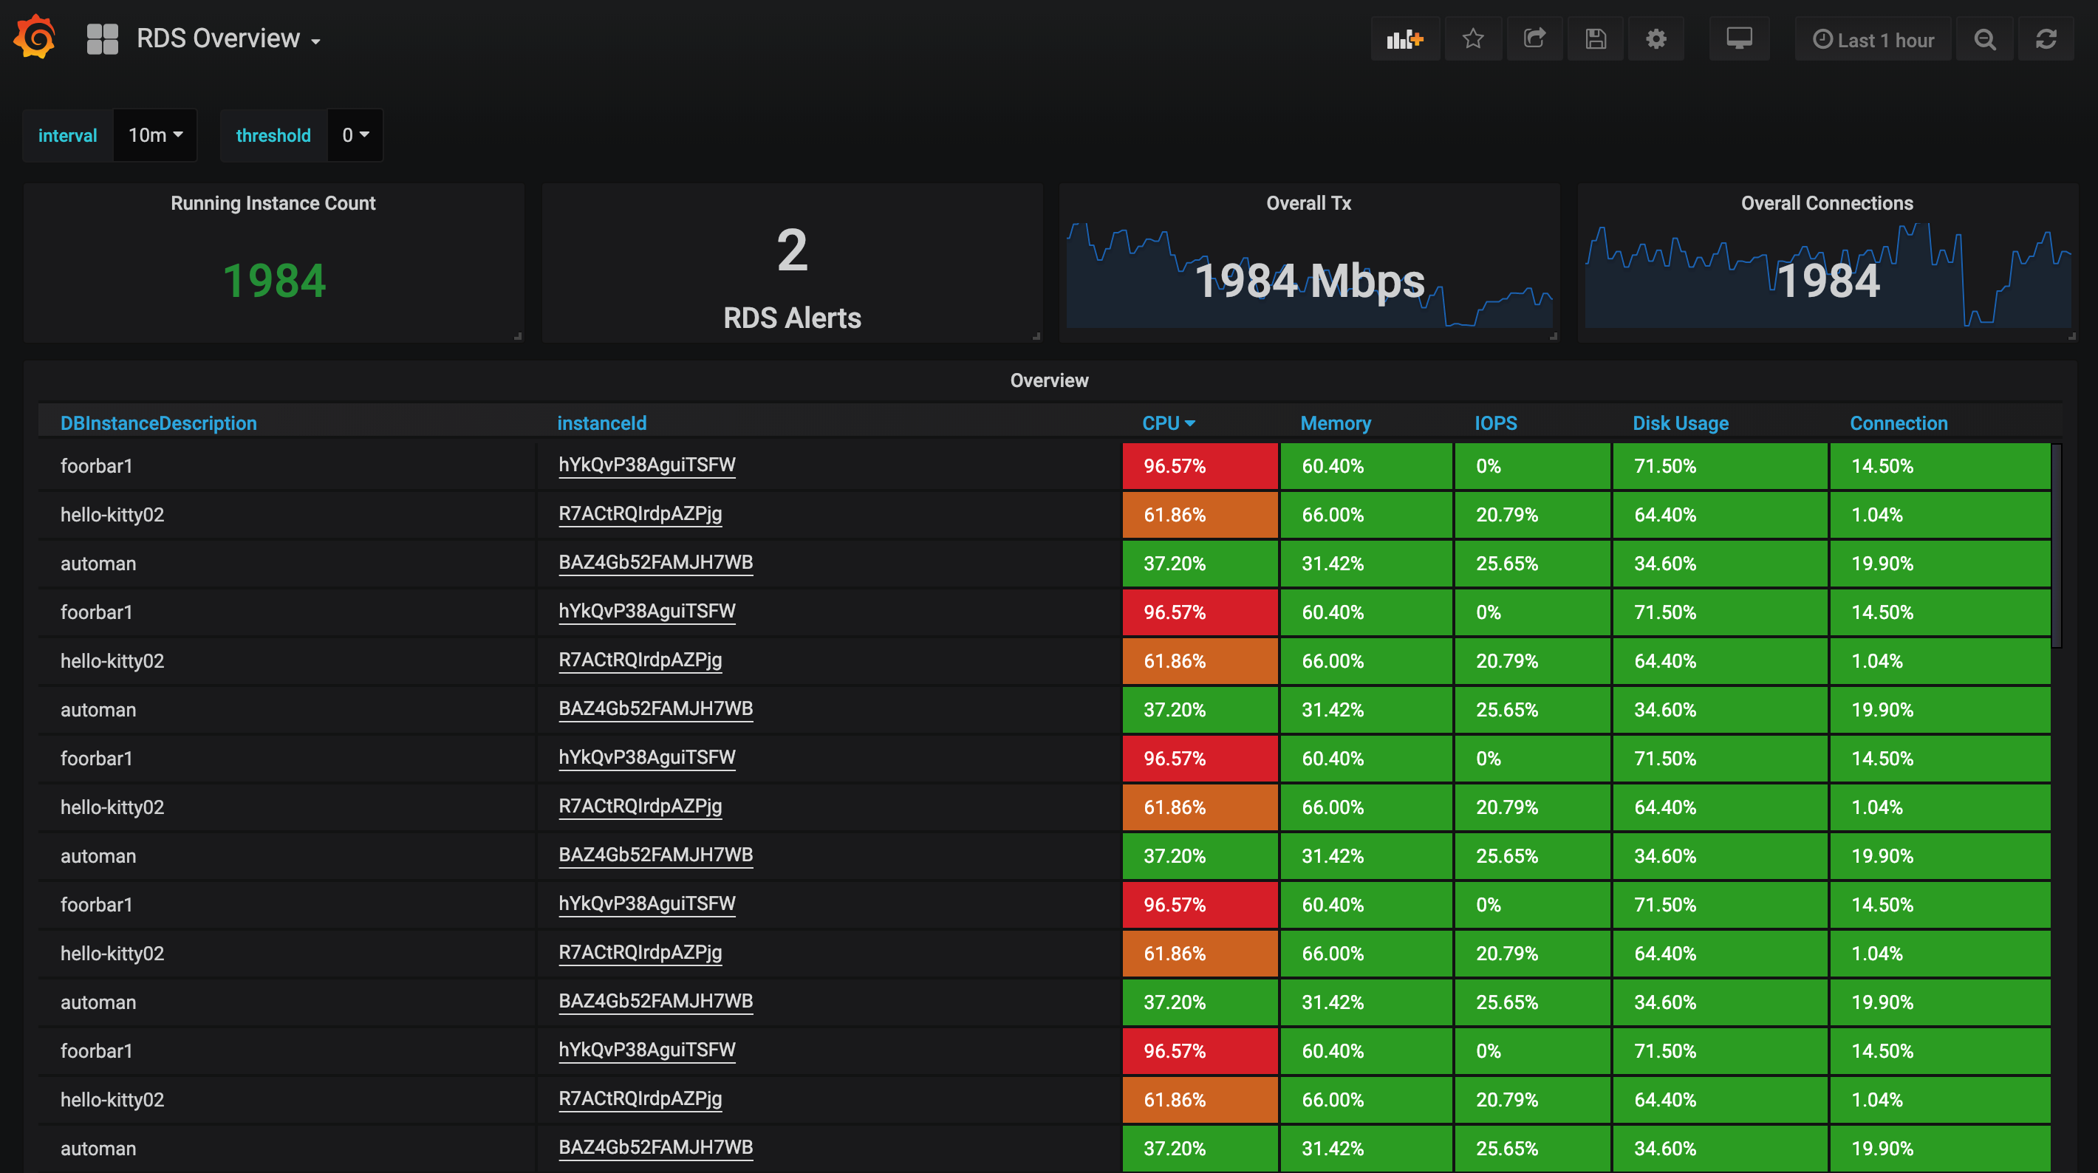Click the dashboards grid icon
2098x1173 pixels.
103,38
